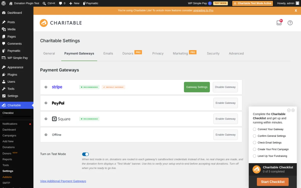This screenshot has height=188, width=301.
Task: Enable the Offline gateway
Action: (x=225, y=135)
